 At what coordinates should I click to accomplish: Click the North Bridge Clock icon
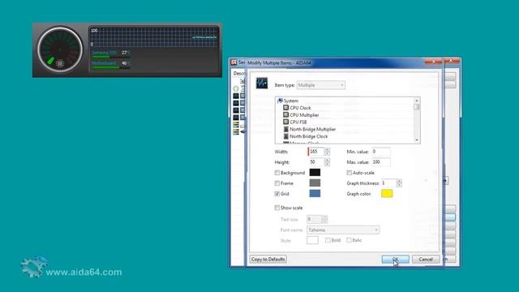[x=286, y=136]
